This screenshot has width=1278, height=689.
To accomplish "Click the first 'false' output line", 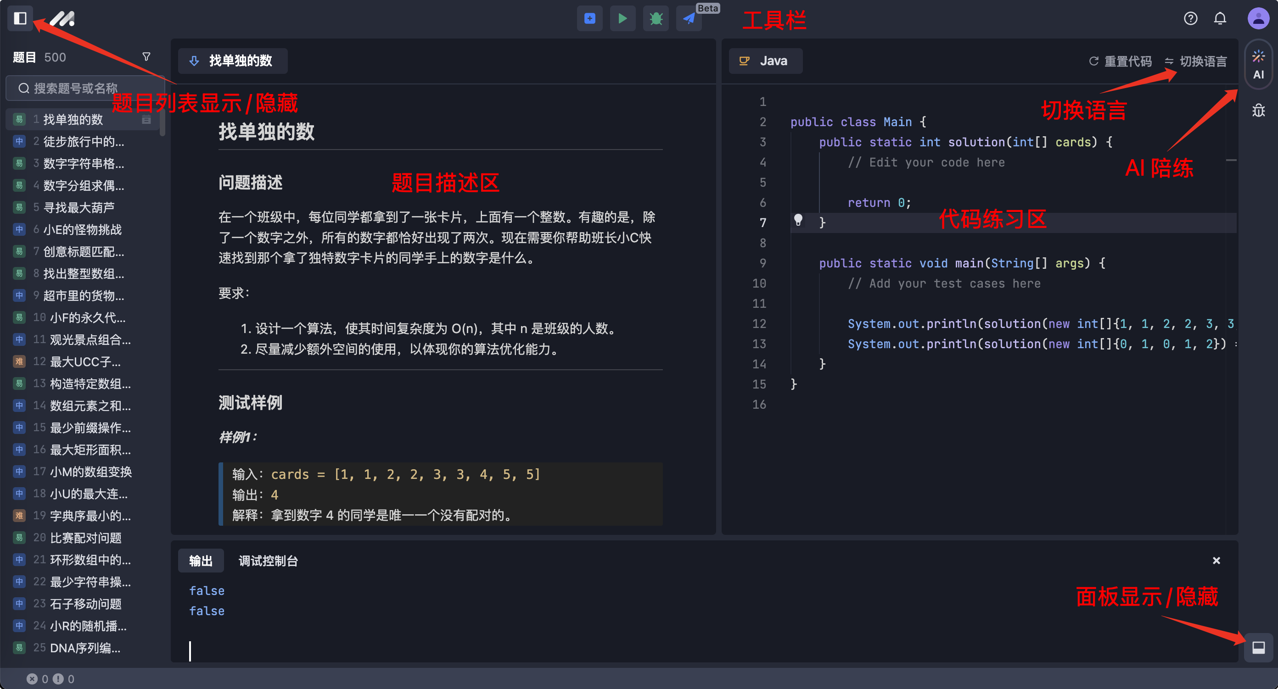I will click(x=207, y=590).
